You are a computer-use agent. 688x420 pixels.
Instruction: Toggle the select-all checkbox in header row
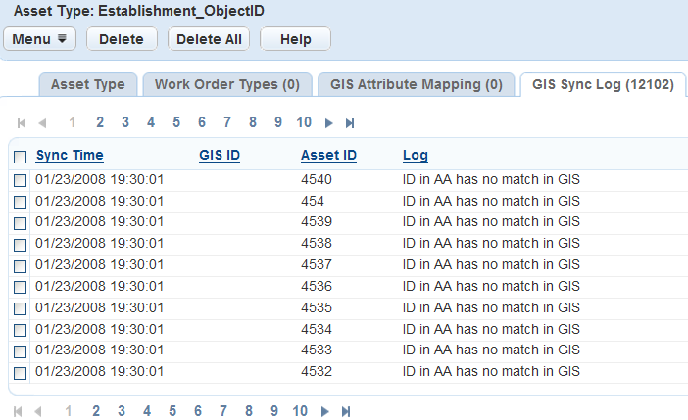(x=21, y=157)
